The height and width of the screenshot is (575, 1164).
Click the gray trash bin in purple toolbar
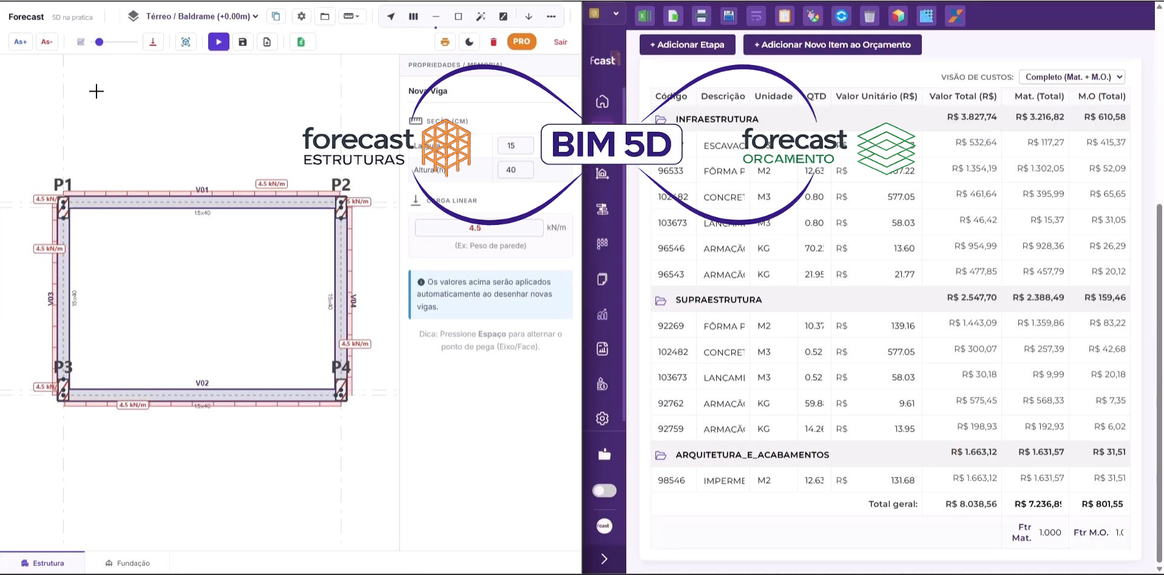pyautogui.click(x=870, y=16)
